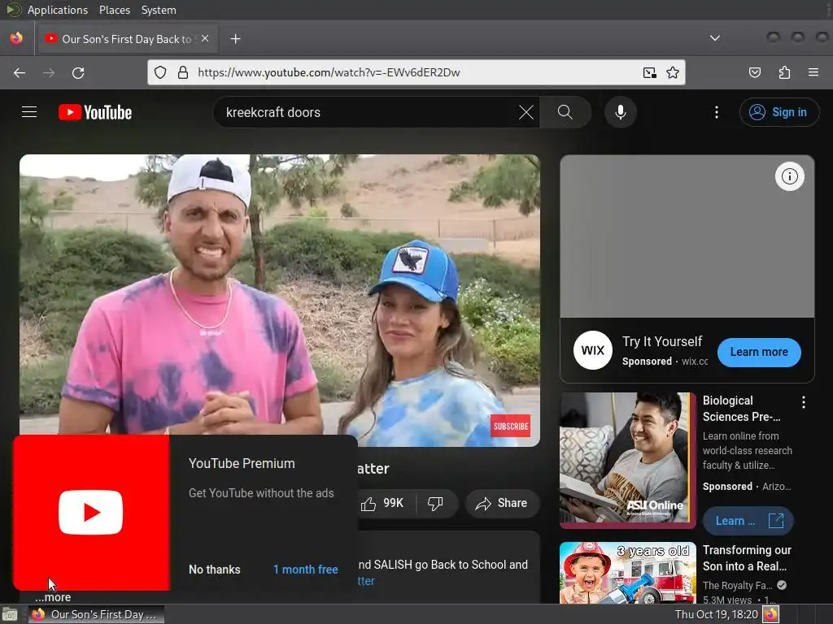This screenshot has height=624, width=833.
Task: Reload the page in Firefox
Action: tap(78, 72)
